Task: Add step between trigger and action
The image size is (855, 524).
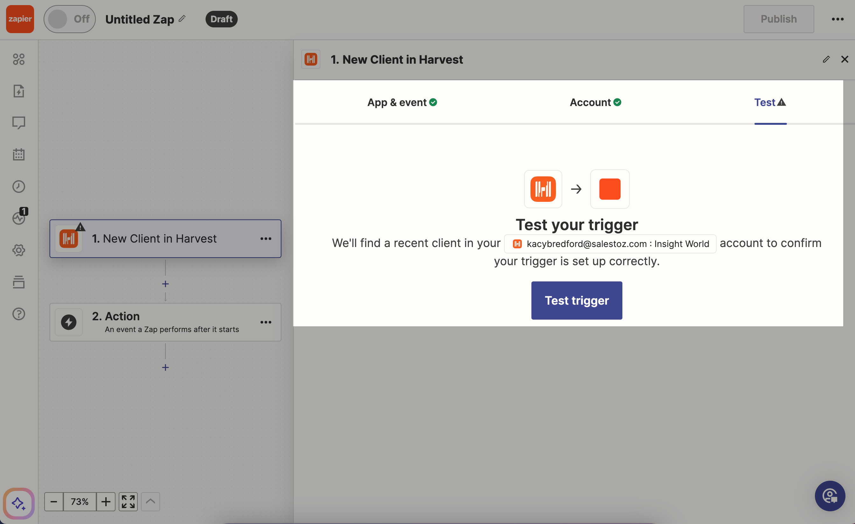Action: (x=165, y=284)
